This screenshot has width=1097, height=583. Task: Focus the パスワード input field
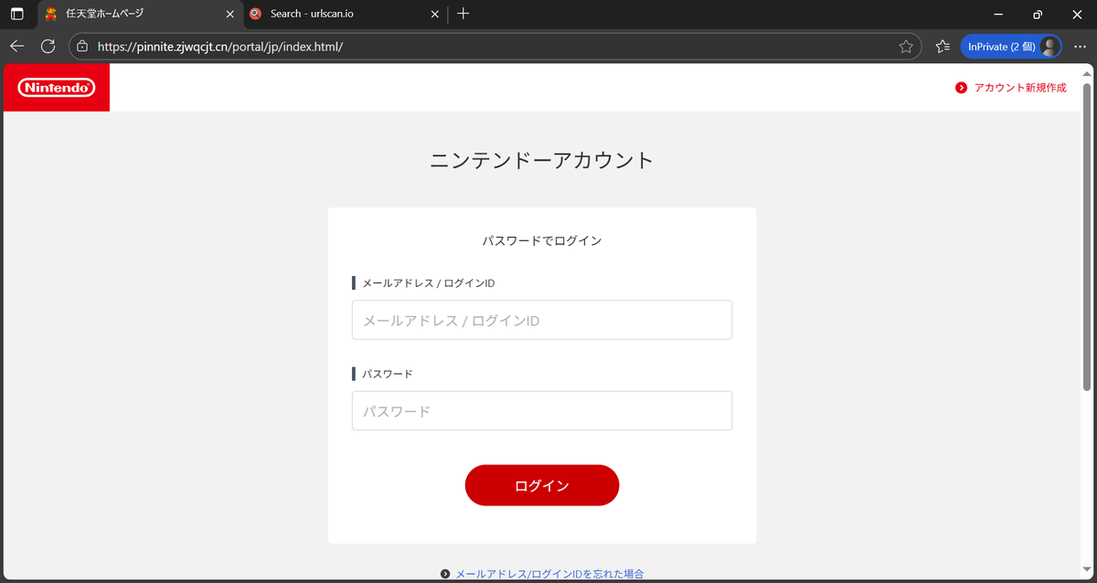[542, 411]
